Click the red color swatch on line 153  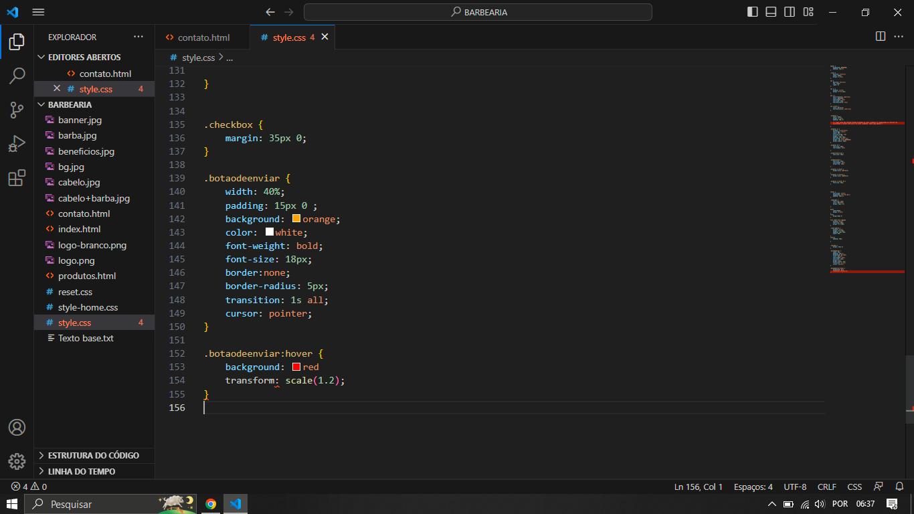coord(296,367)
